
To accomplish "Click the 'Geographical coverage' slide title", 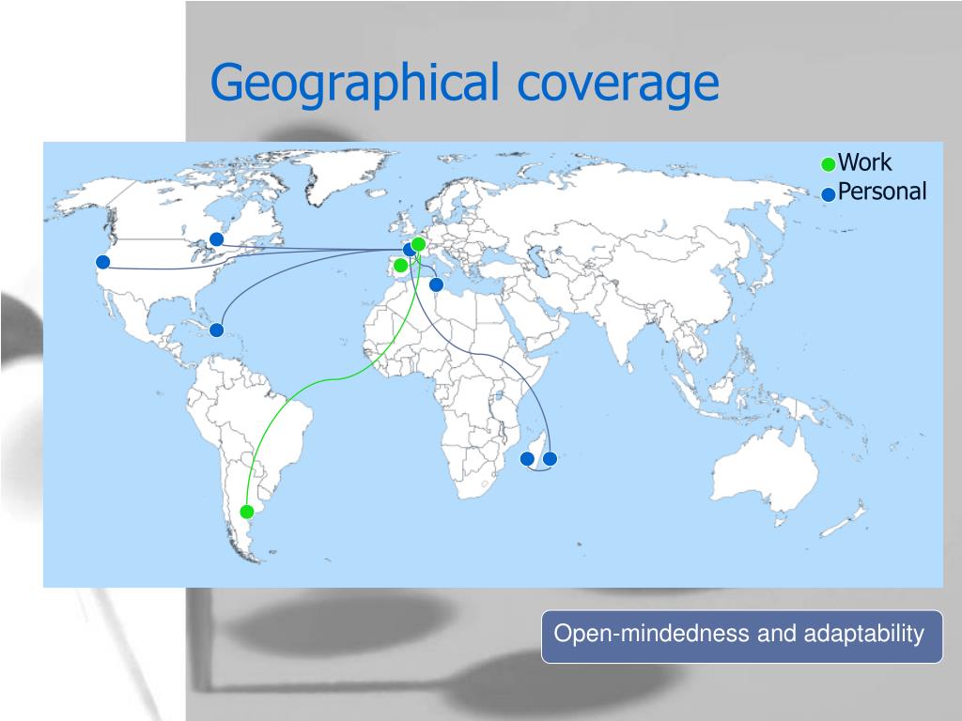I will pyautogui.click(x=464, y=84).
